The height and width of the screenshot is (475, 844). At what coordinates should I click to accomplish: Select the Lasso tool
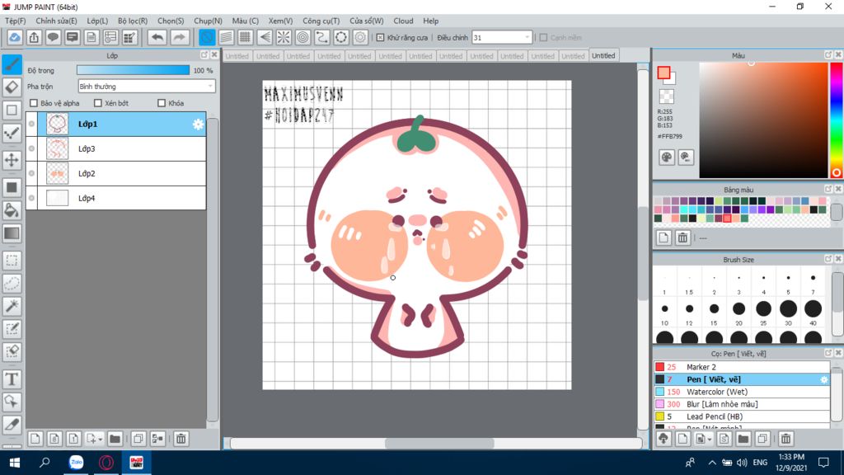coord(12,284)
